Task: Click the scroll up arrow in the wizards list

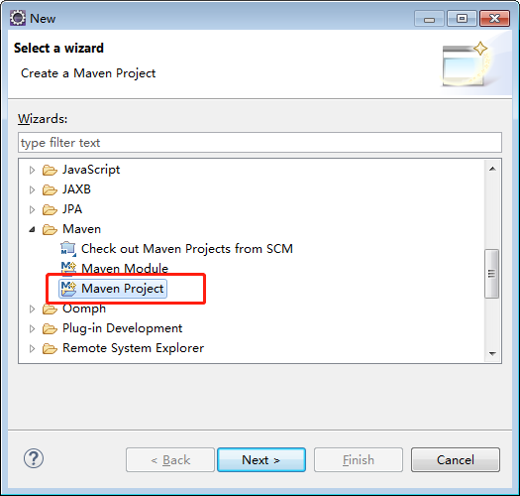Action: [x=492, y=169]
